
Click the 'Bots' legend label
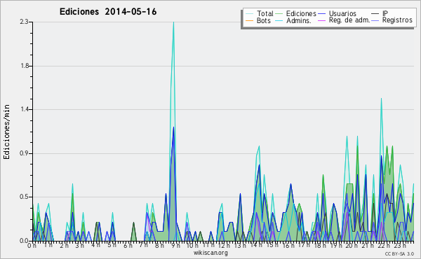click(x=263, y=20)
